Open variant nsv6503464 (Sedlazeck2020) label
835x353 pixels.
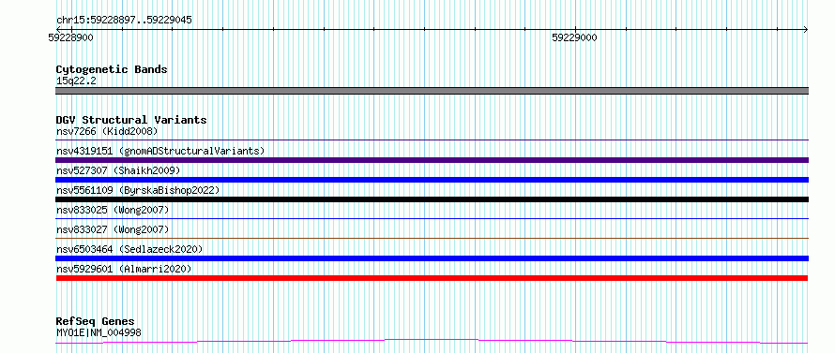pyautogui.click(x=129, y=249)
